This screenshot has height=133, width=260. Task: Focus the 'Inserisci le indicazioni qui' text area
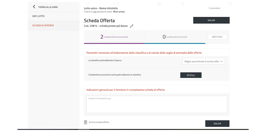[157, 105]
